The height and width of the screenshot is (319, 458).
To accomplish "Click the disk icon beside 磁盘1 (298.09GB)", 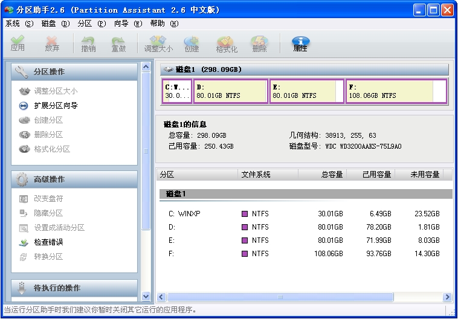I will click(168, 69).
